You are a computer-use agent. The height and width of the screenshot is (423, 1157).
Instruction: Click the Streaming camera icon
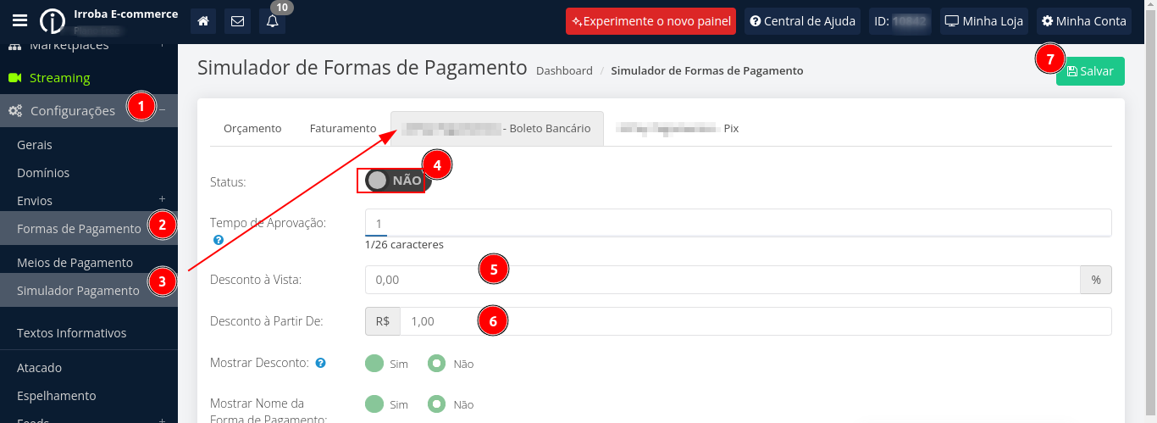point(15,78)
